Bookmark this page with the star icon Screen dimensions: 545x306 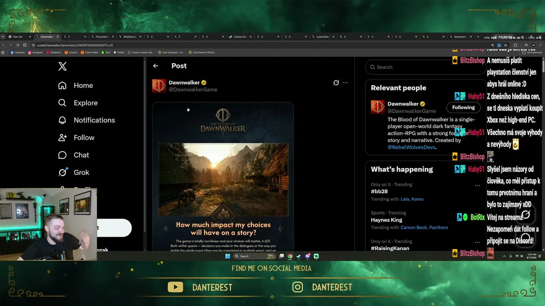tap(505, 45)
